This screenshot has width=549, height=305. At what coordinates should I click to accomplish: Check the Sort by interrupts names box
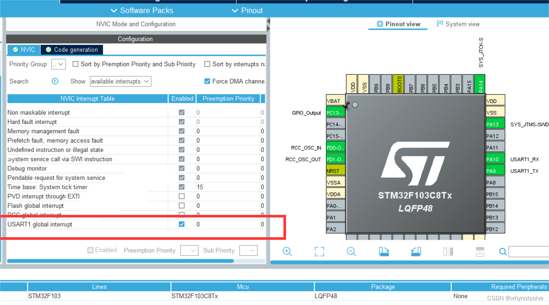207,64
